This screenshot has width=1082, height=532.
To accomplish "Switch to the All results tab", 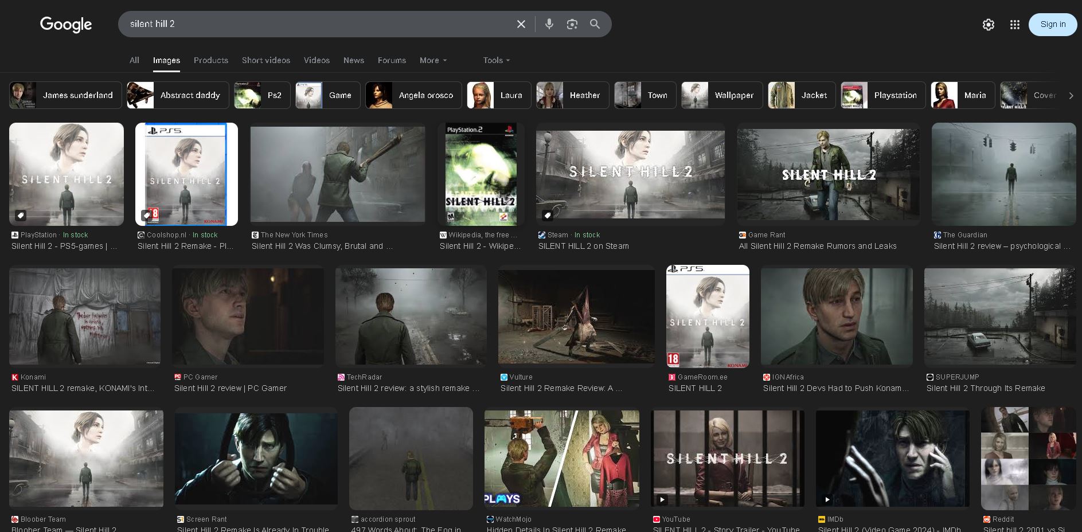I will 134,60.
